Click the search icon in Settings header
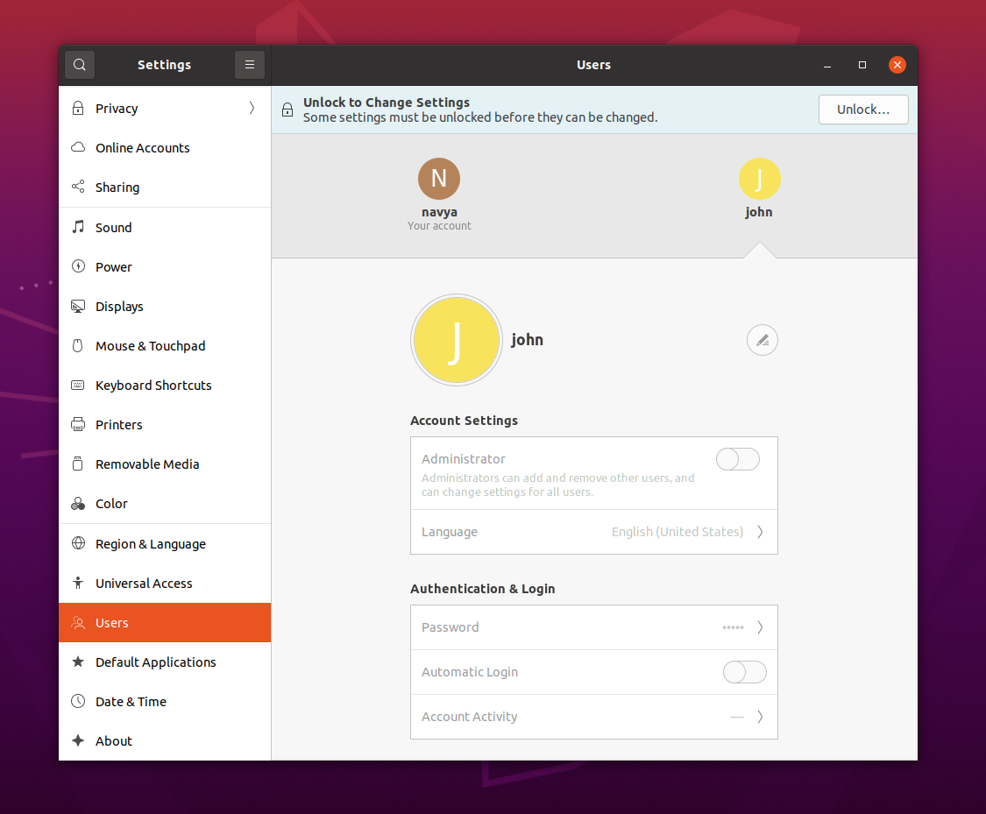Viewport: 986px width, 814px height. click(x=79, y=65)
